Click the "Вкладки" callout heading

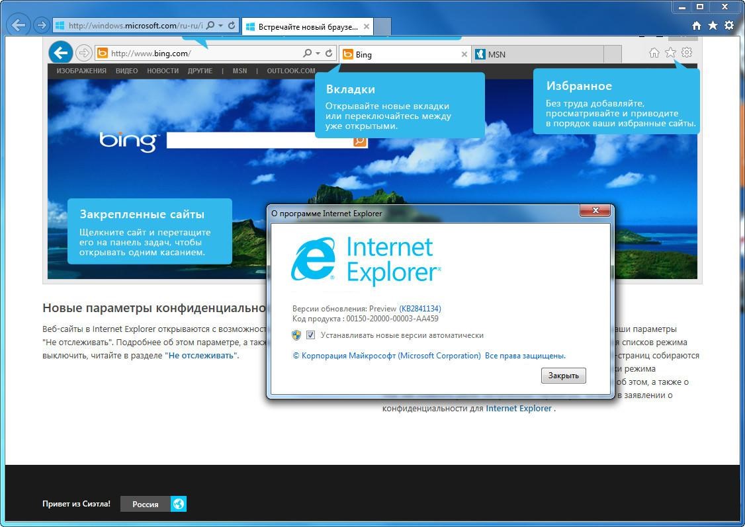351,89
